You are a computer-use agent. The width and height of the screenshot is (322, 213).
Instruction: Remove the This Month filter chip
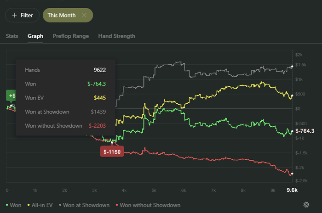tap(84, 15)
